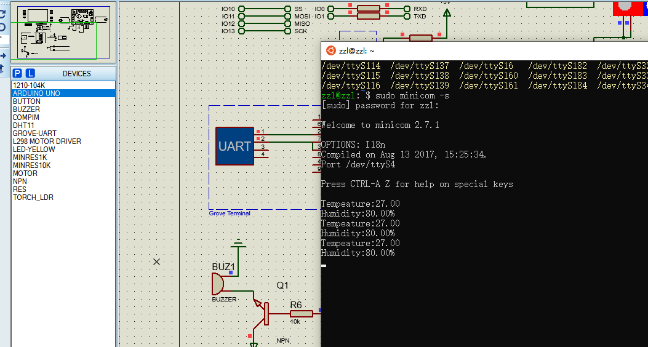Click the Grove Terminal label
648x347 pixels.
point(230,213)
